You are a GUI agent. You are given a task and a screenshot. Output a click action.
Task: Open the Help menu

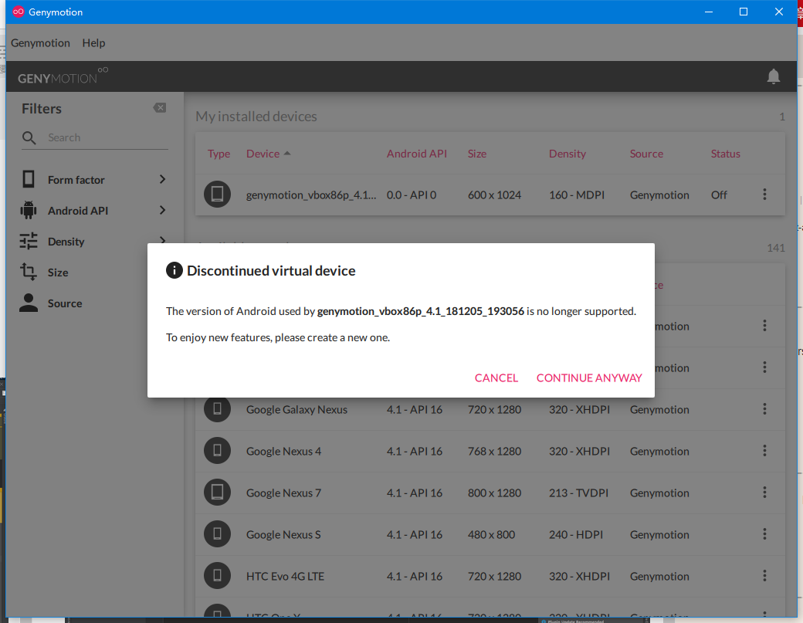coord(93,43)
